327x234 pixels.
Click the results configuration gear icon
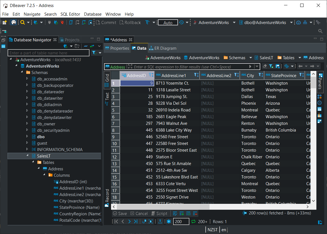pyautogui.click(x=169, y=221)
